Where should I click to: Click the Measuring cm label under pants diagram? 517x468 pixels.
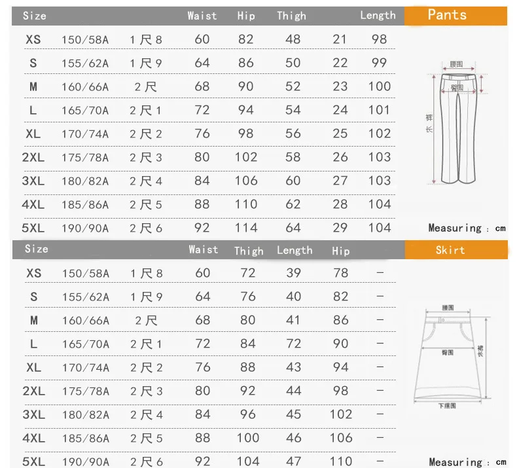coord(467,228)
